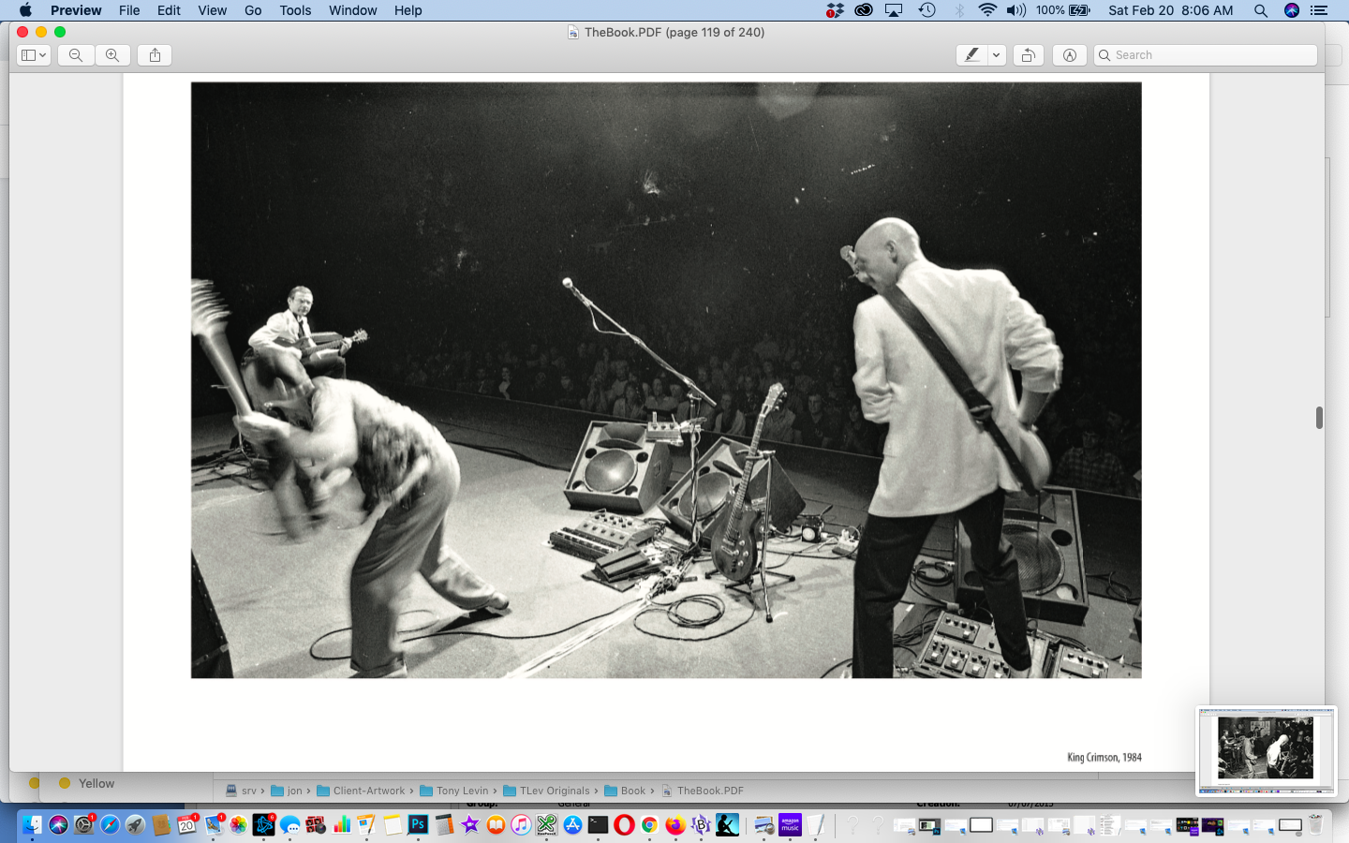Open the Apple menu
This screenshot has height=843, width=1349.
pos(25,10)
